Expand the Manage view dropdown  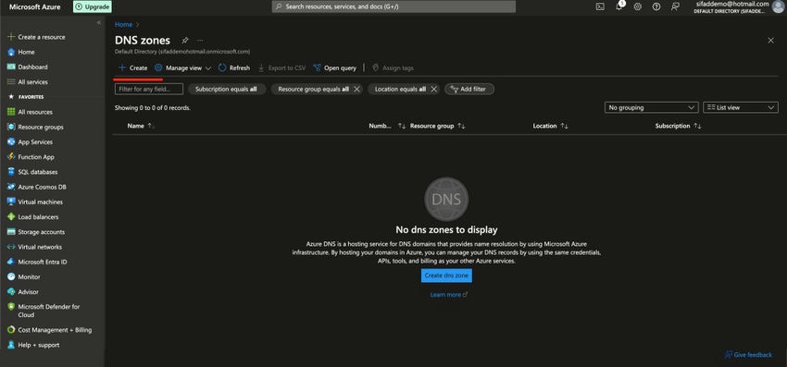[182, 67]
